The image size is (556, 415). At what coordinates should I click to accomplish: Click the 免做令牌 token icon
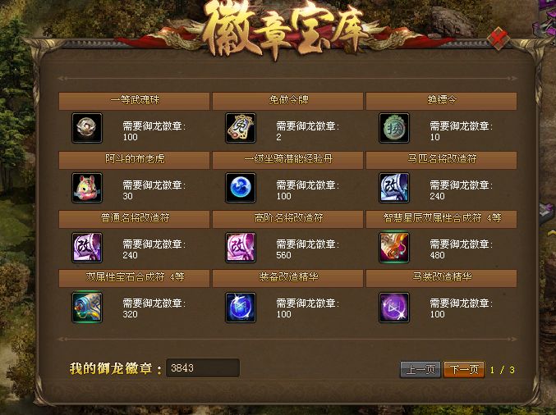(x=241, y=128)
